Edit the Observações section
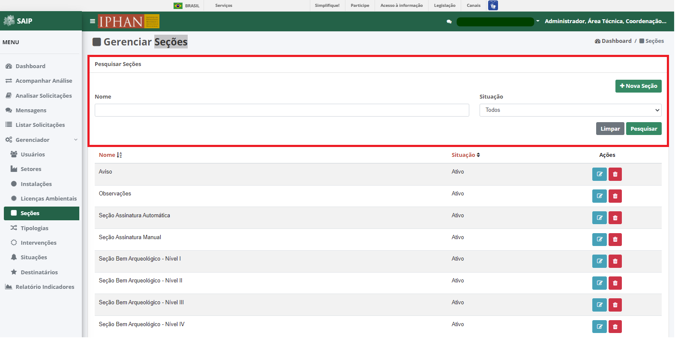The height and width of the screenshot is (339, 675). (600, 196)
